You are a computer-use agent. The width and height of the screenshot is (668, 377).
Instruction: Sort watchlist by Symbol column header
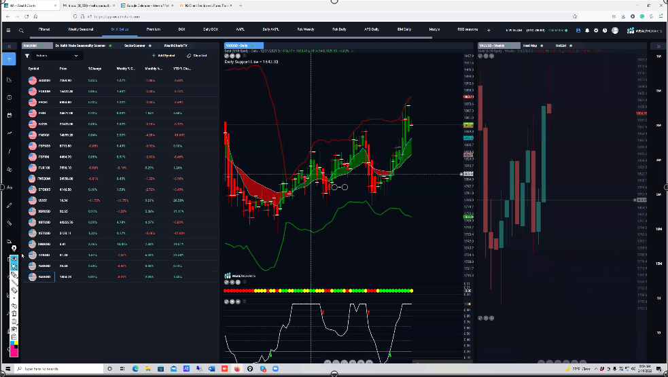[34, 69]
